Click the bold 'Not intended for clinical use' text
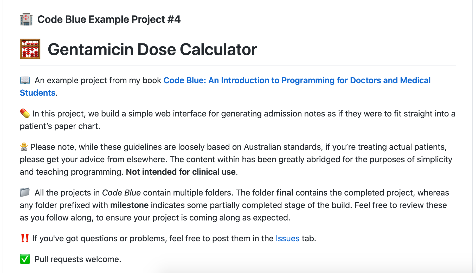Screen dimensions: 476x273 point(181,172)
